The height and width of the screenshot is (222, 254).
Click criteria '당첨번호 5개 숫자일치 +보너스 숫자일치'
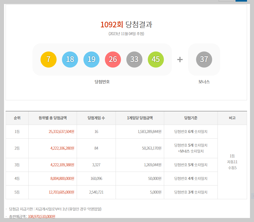click(x=191, y=148)
